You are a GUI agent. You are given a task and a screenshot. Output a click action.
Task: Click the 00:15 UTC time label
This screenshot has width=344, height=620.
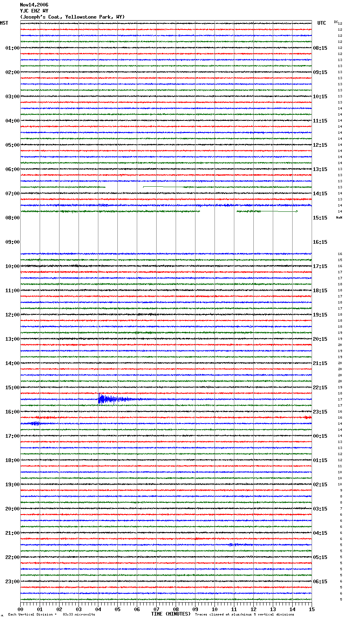[x=320, y=436]
